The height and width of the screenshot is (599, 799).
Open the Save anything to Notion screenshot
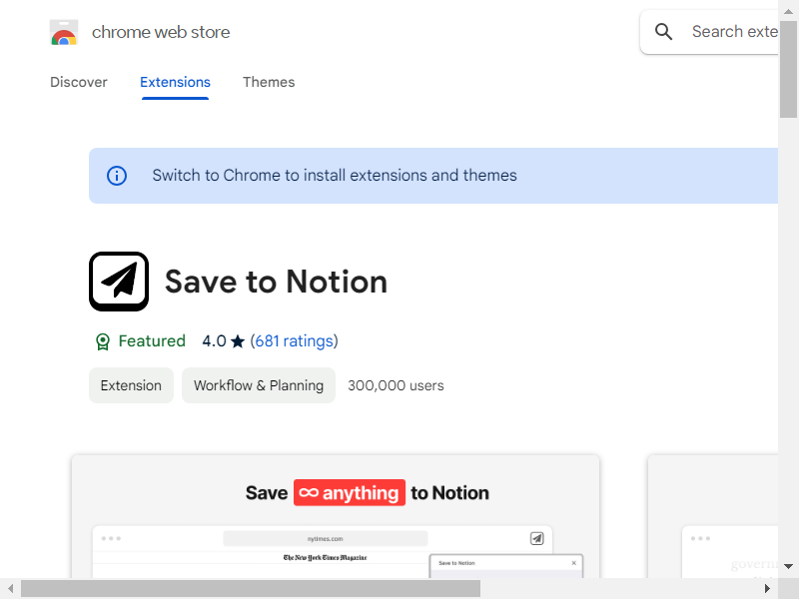(x=336, y=516)
